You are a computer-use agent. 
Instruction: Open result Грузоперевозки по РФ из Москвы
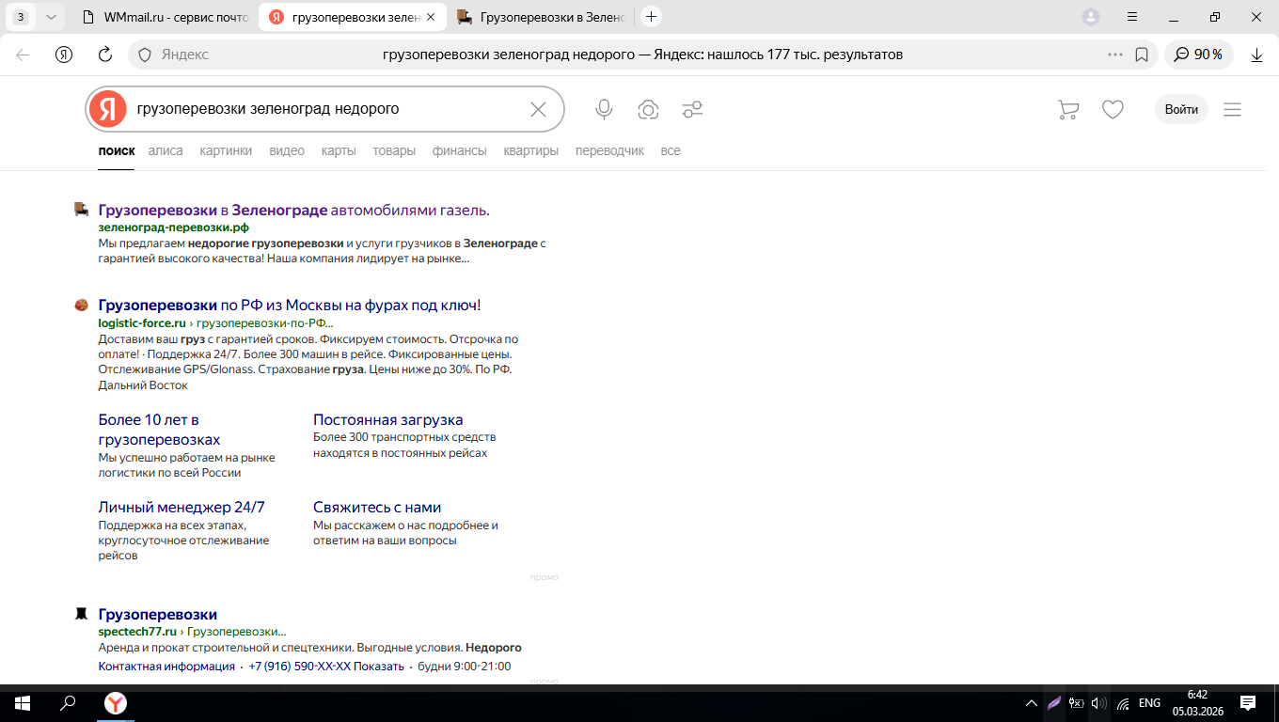290,306
